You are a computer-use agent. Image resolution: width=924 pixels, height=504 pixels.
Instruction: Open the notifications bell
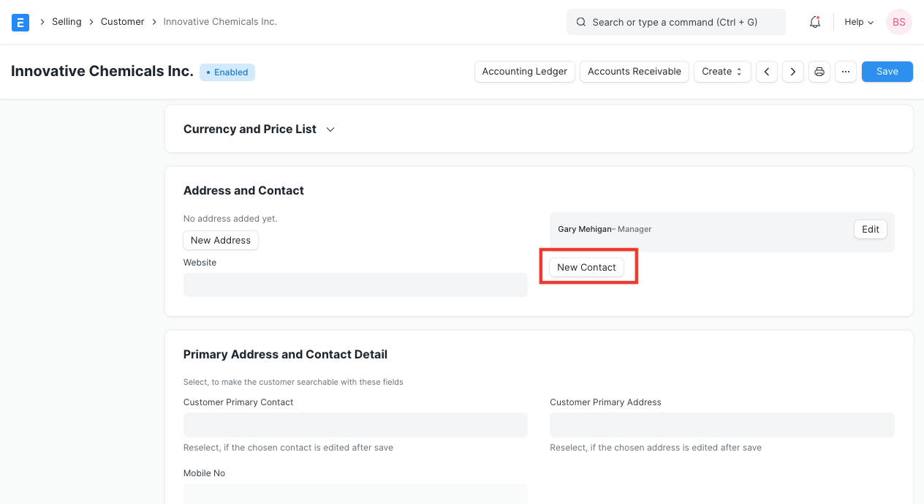pyautogui.click(x=815, y=22)
